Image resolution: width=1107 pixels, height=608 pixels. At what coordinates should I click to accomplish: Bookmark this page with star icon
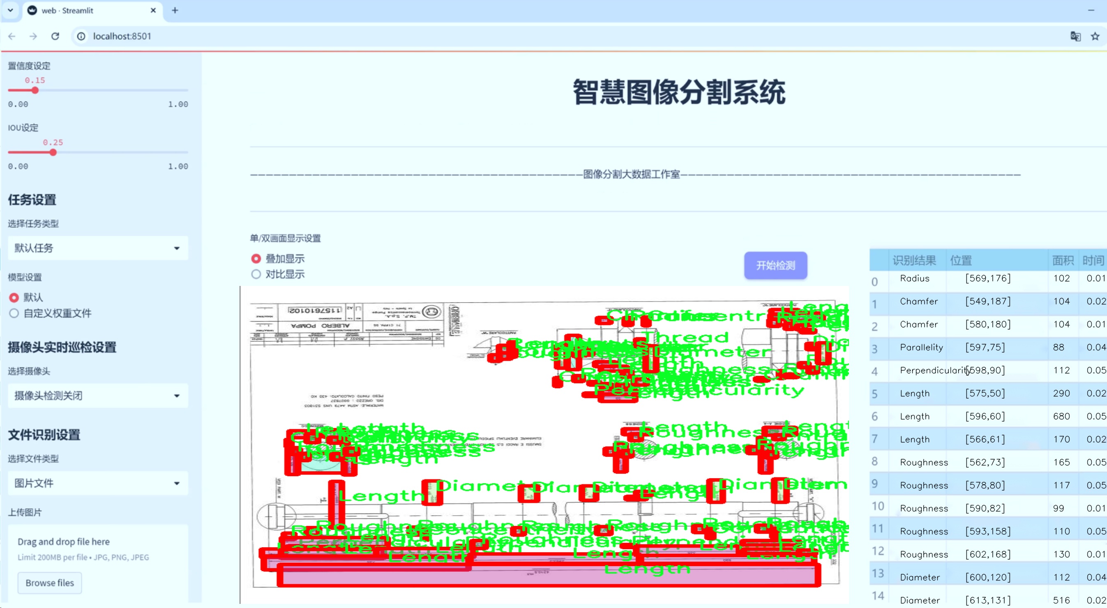1095,36
